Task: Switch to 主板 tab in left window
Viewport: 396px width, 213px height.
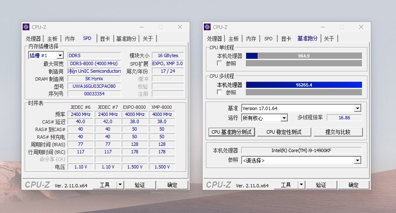Action: (52, 39)
